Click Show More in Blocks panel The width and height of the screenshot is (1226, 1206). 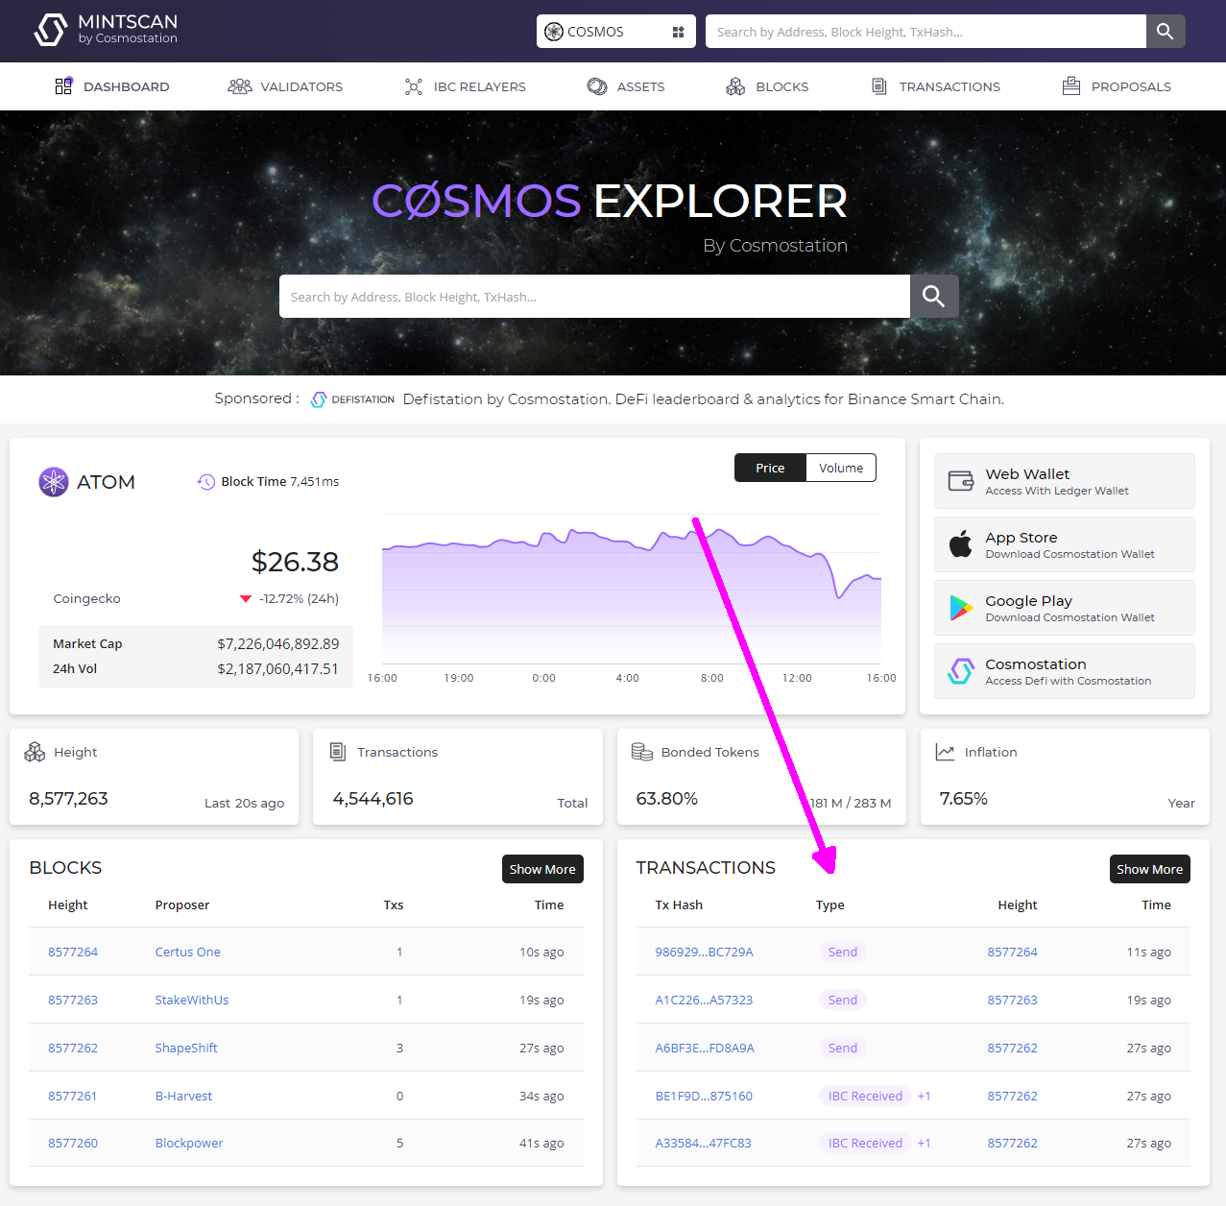(542, 869)
